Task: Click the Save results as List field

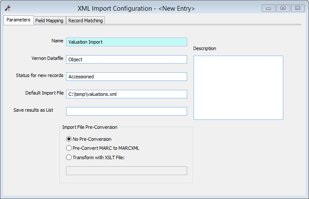Action: click(x=127, y=111)
